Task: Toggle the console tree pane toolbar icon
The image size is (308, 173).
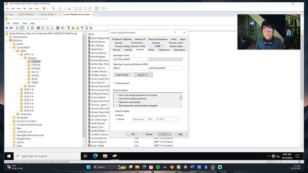Action: point(22,28)
